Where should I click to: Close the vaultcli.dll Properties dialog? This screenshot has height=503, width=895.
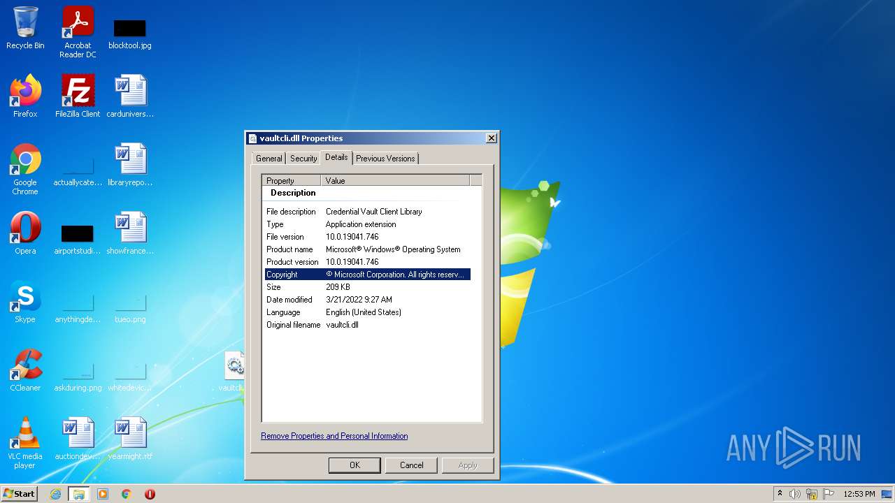pyautogui.click(x=492, y=138)
